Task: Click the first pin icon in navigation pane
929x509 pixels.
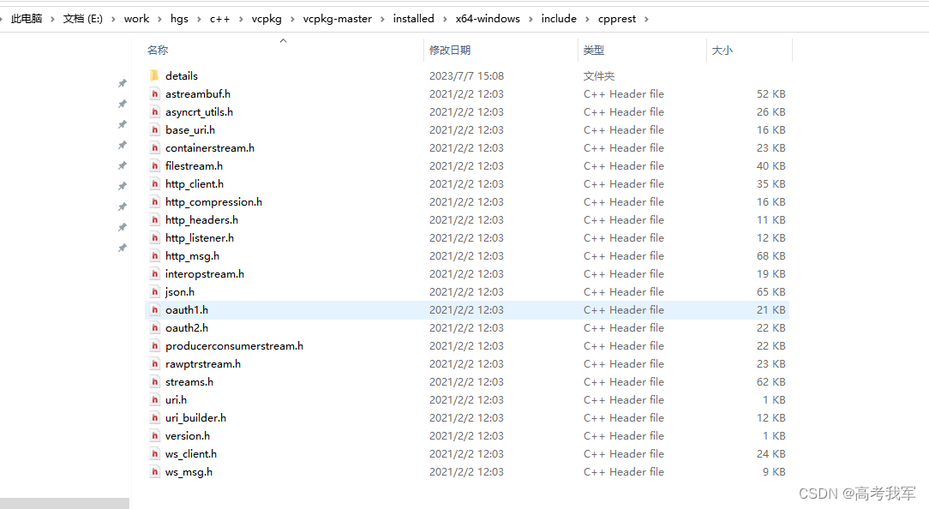Action: click(122, 84)
